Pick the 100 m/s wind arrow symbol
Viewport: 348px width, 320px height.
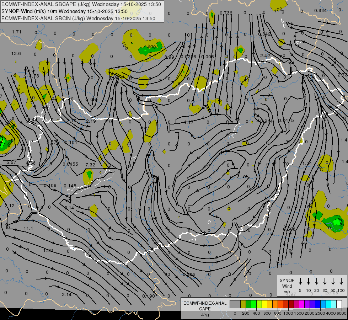341,281
